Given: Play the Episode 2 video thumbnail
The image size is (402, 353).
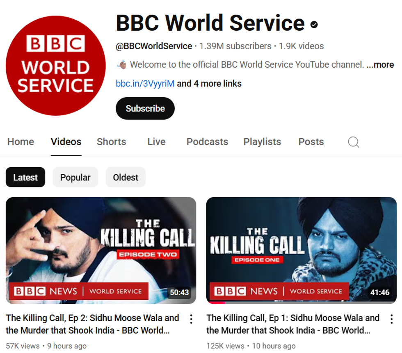Looking at the screenshot, I should coord(100,251).
